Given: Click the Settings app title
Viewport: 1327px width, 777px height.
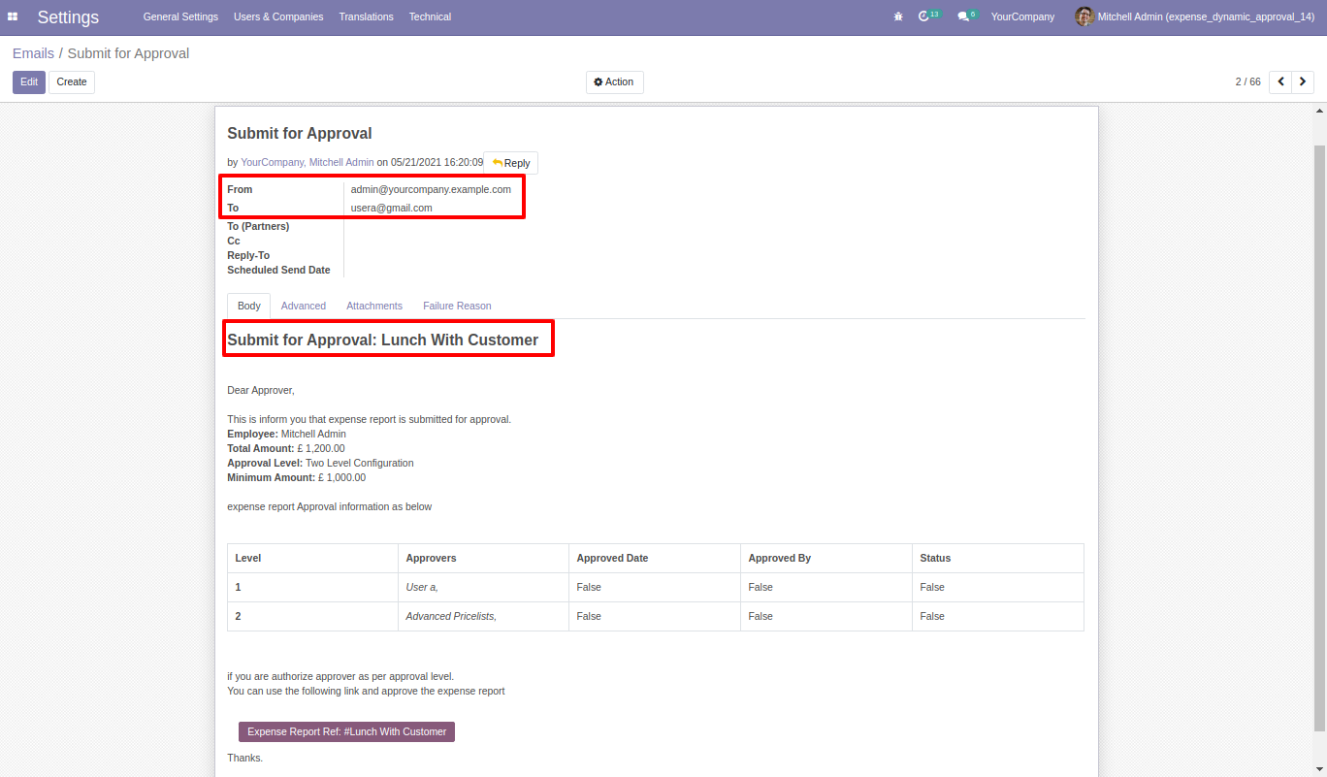Looking at the screenshot, I should [68, 17].
